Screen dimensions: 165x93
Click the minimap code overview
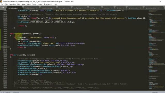[x=156, y=50]
